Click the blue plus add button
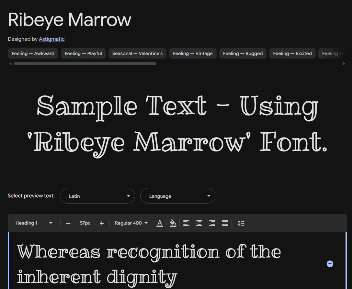The image size is (352, 289). pyautogui.click(x=330, y=264)
